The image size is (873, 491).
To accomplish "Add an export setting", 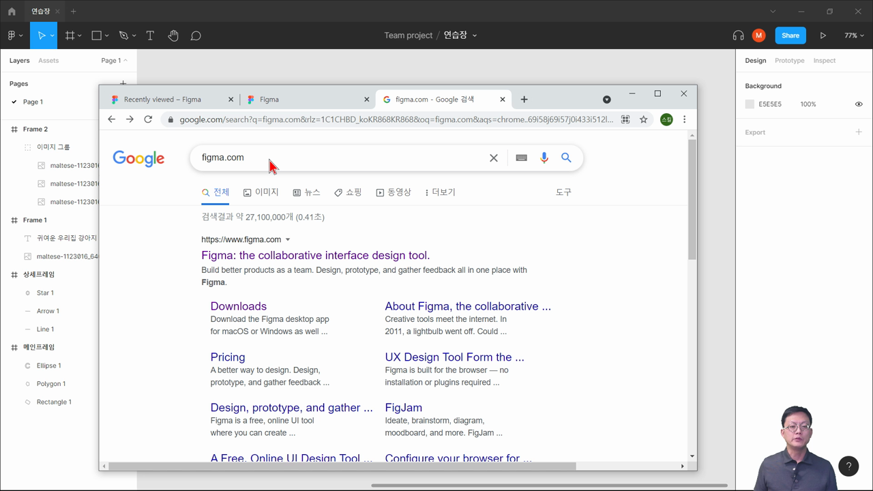I will coord(859,132).
